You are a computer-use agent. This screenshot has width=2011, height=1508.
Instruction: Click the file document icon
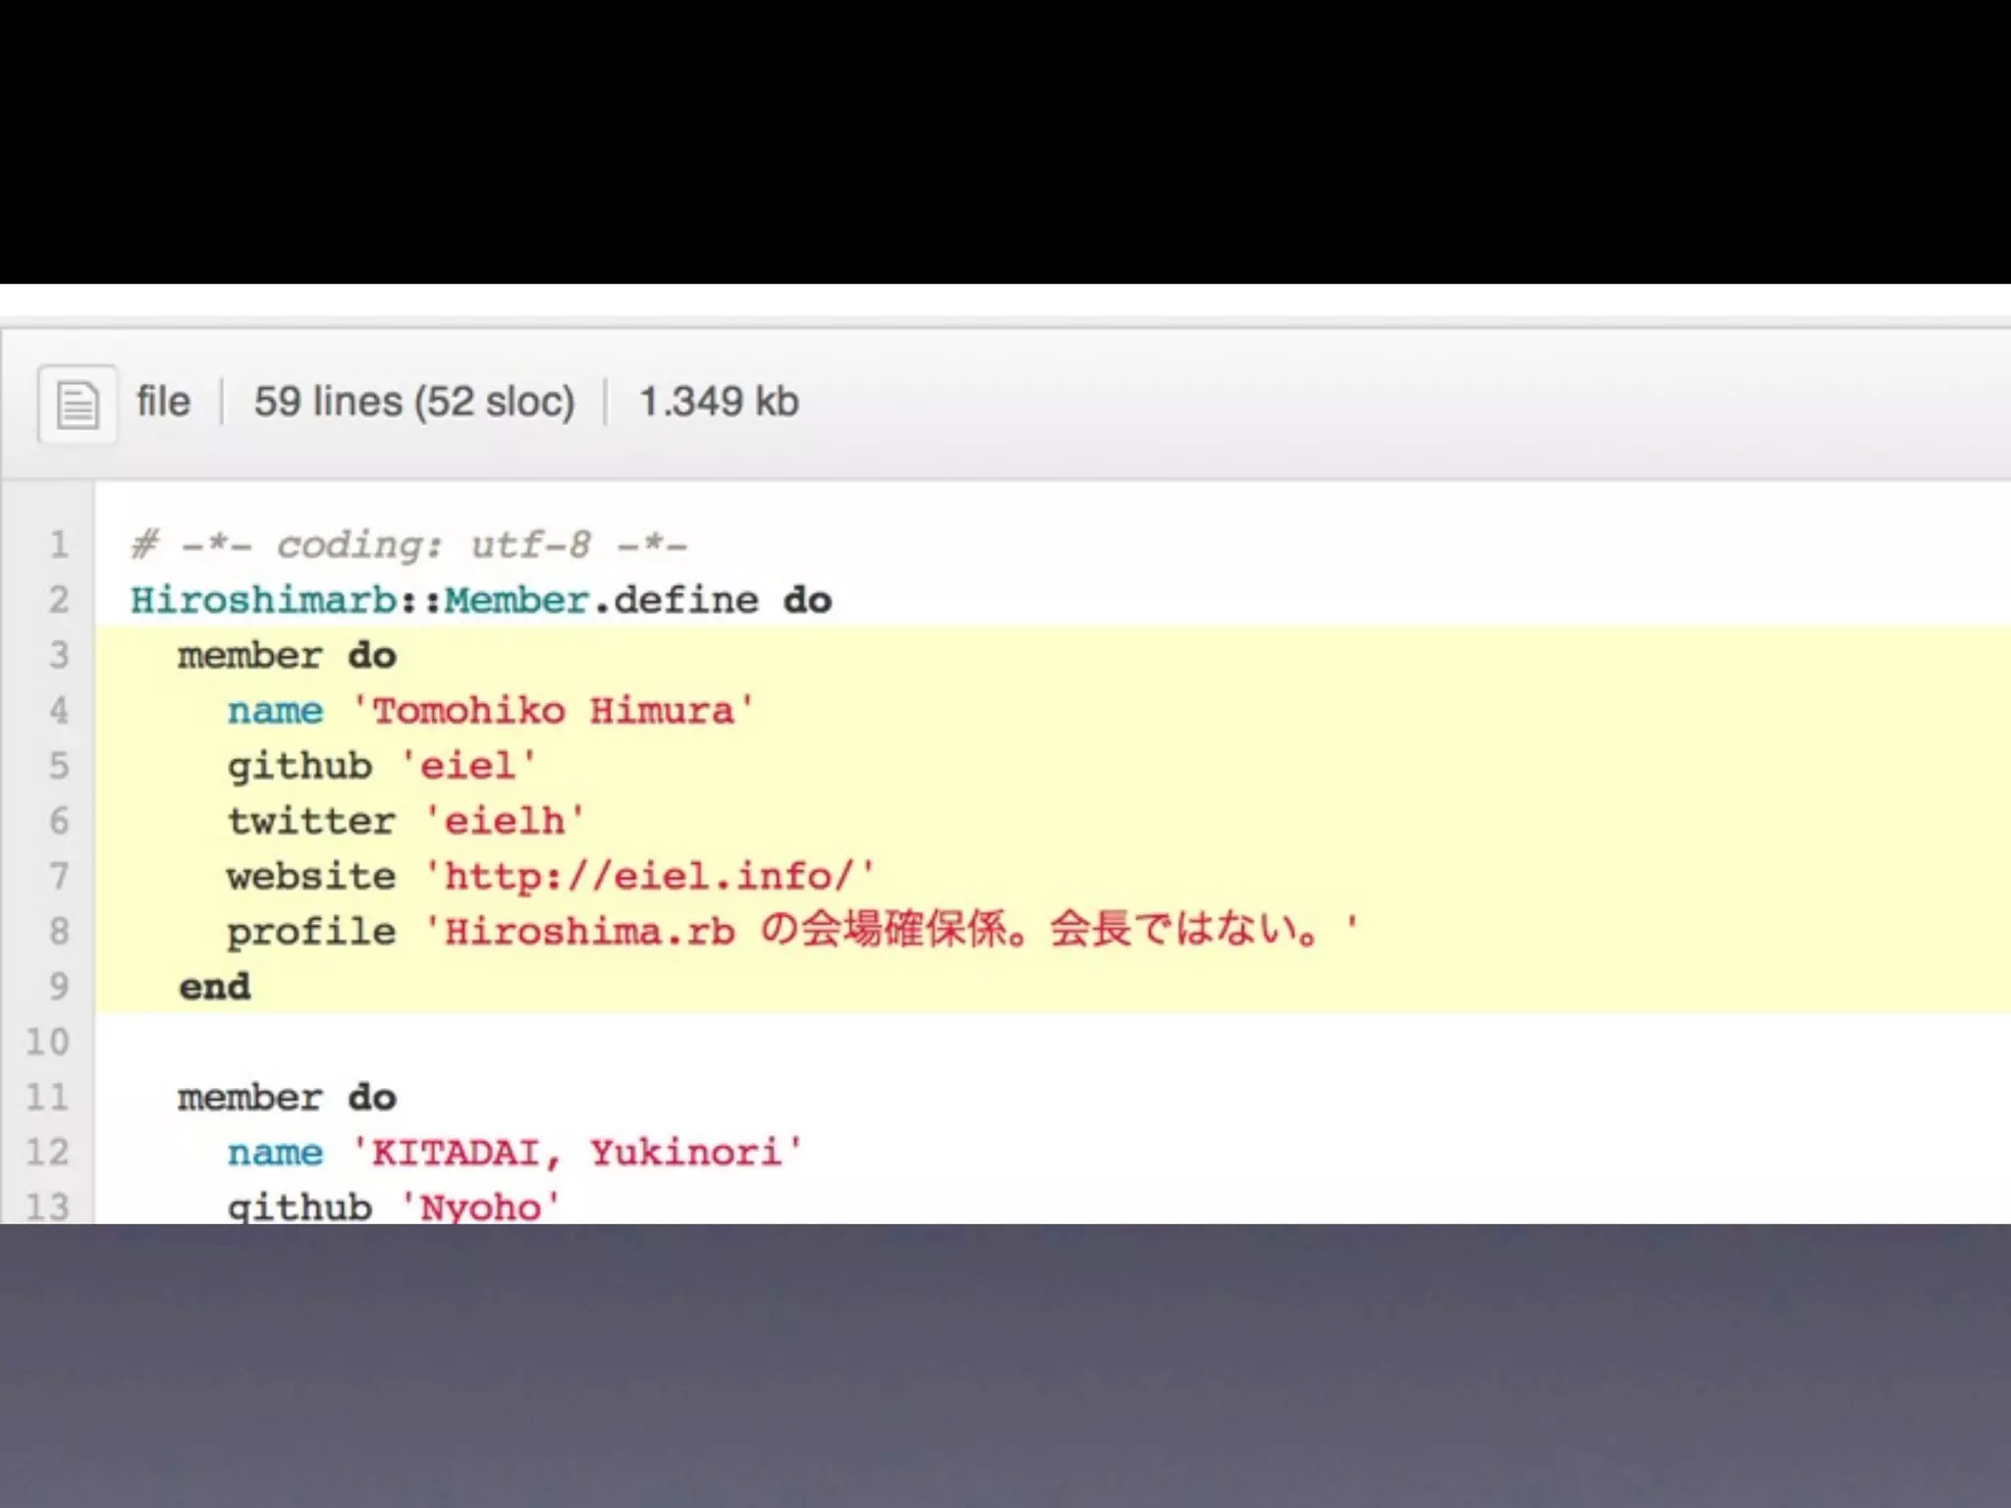coord(78,404)
